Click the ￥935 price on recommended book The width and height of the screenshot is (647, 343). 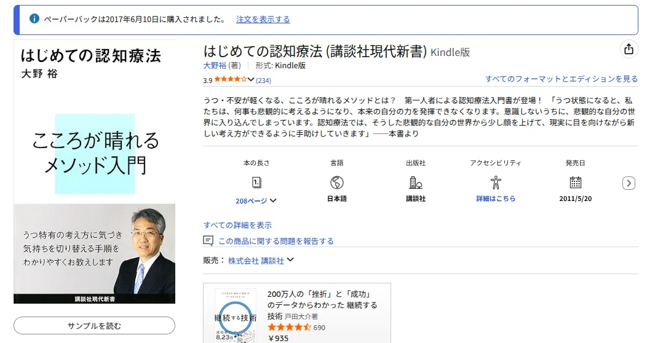(278, 339)
